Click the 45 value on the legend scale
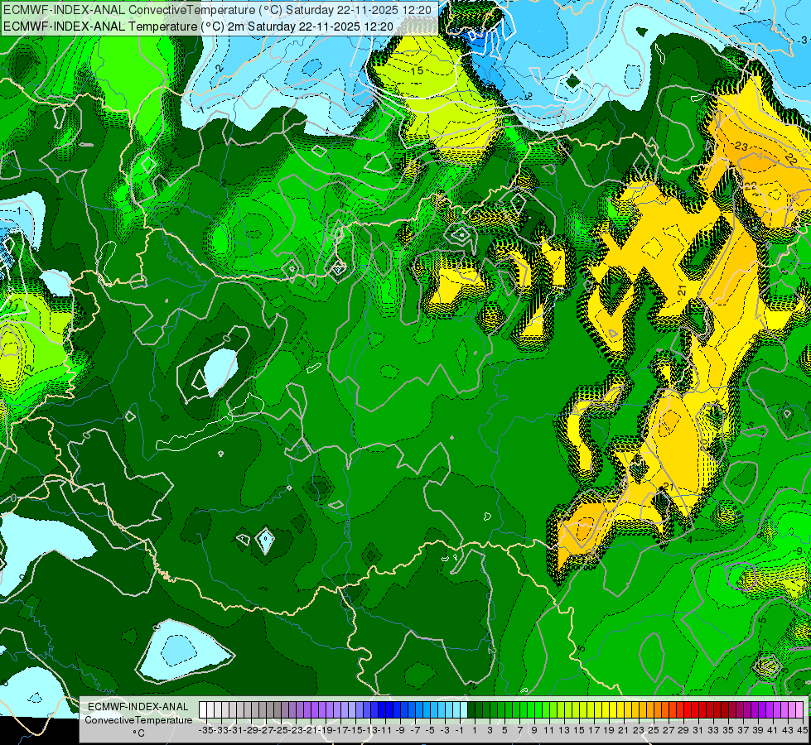 pos(802,731)
